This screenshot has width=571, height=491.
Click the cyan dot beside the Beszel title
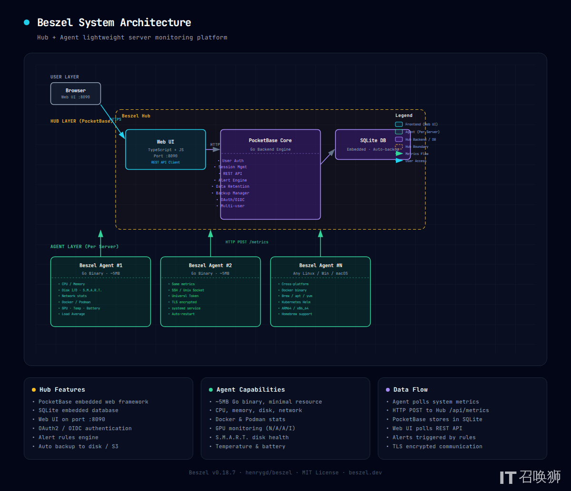click(x=27, y=22)
